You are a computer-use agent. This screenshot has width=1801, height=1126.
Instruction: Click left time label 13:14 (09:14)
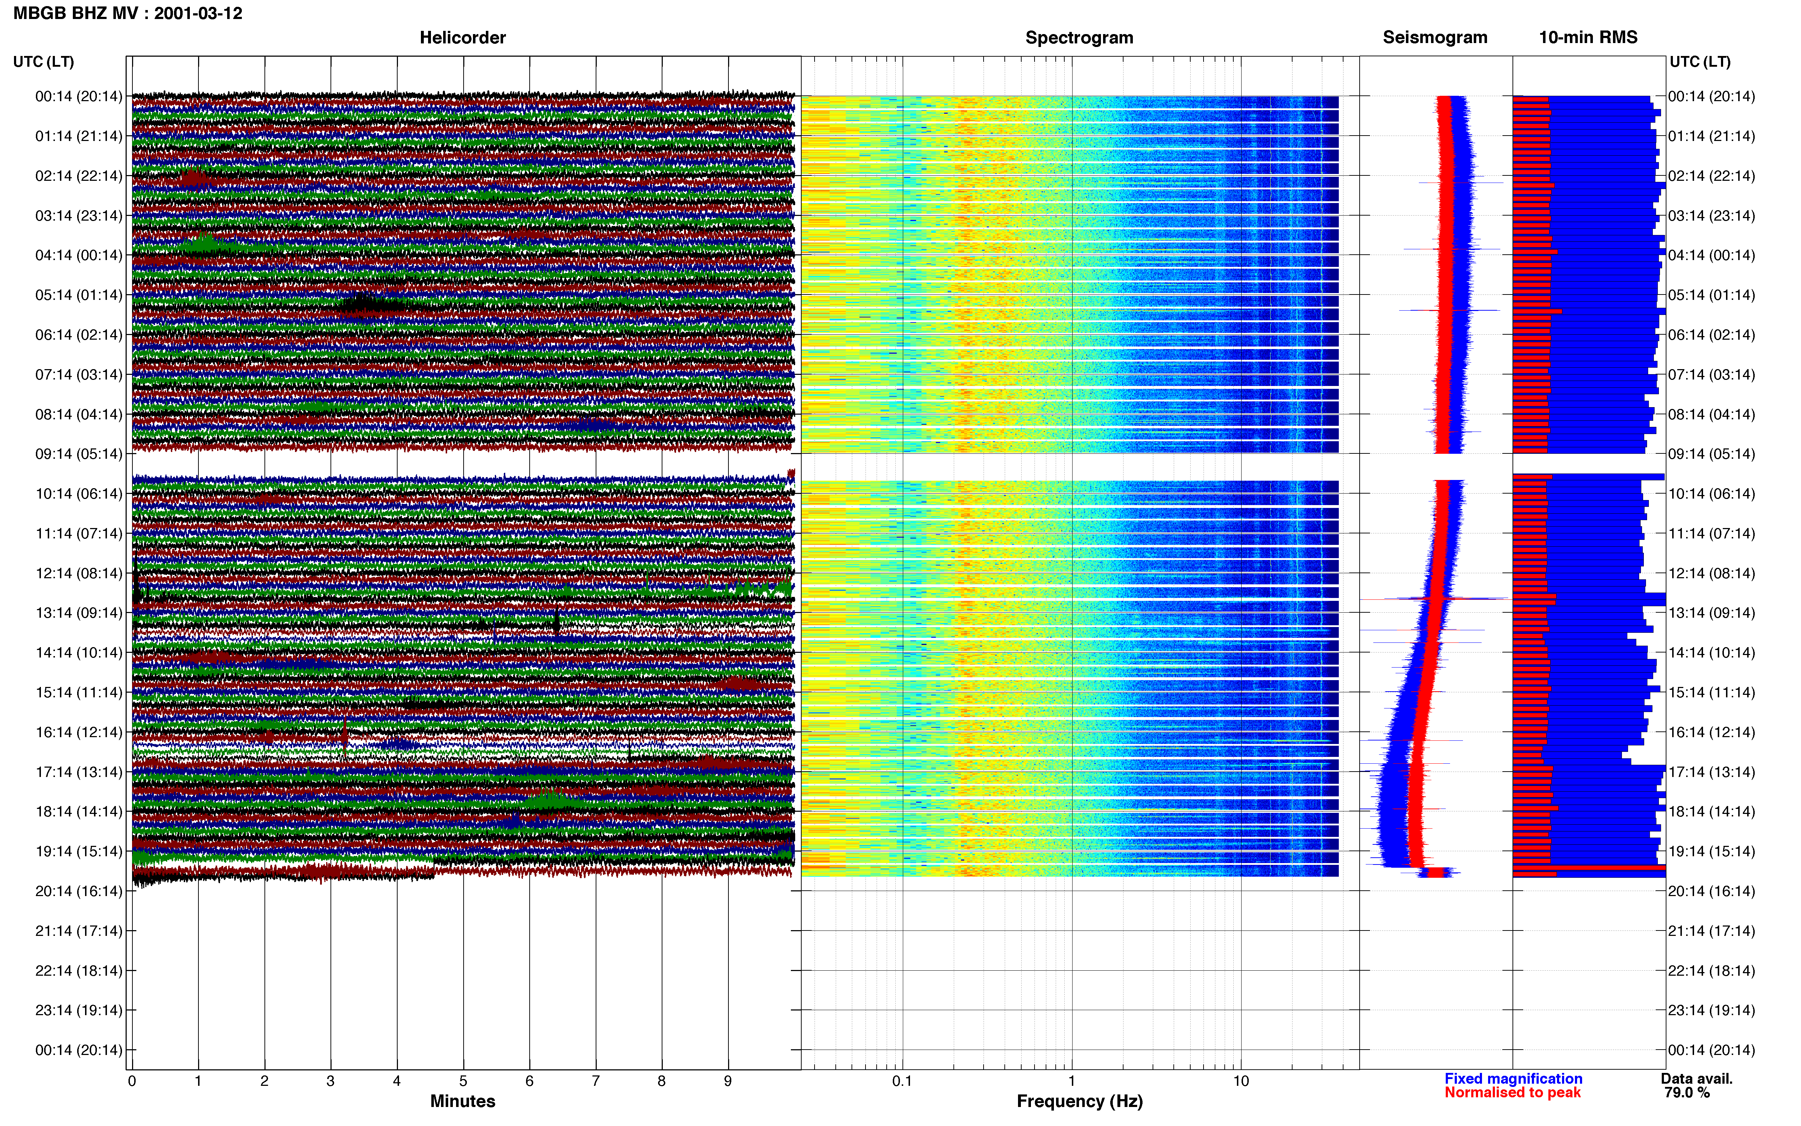click(79, 613)
